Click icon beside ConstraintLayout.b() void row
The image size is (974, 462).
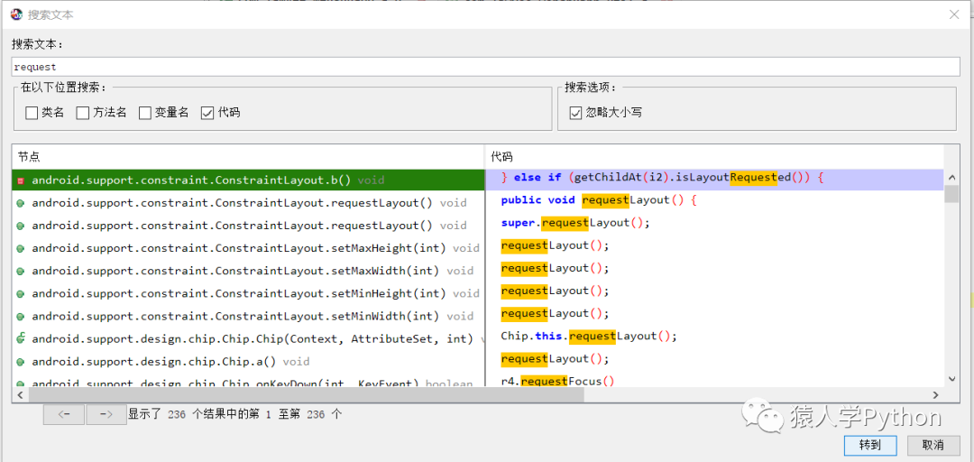[21, 180]
